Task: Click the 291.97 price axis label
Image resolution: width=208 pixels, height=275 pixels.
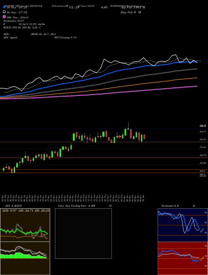Action: (203, 132)
